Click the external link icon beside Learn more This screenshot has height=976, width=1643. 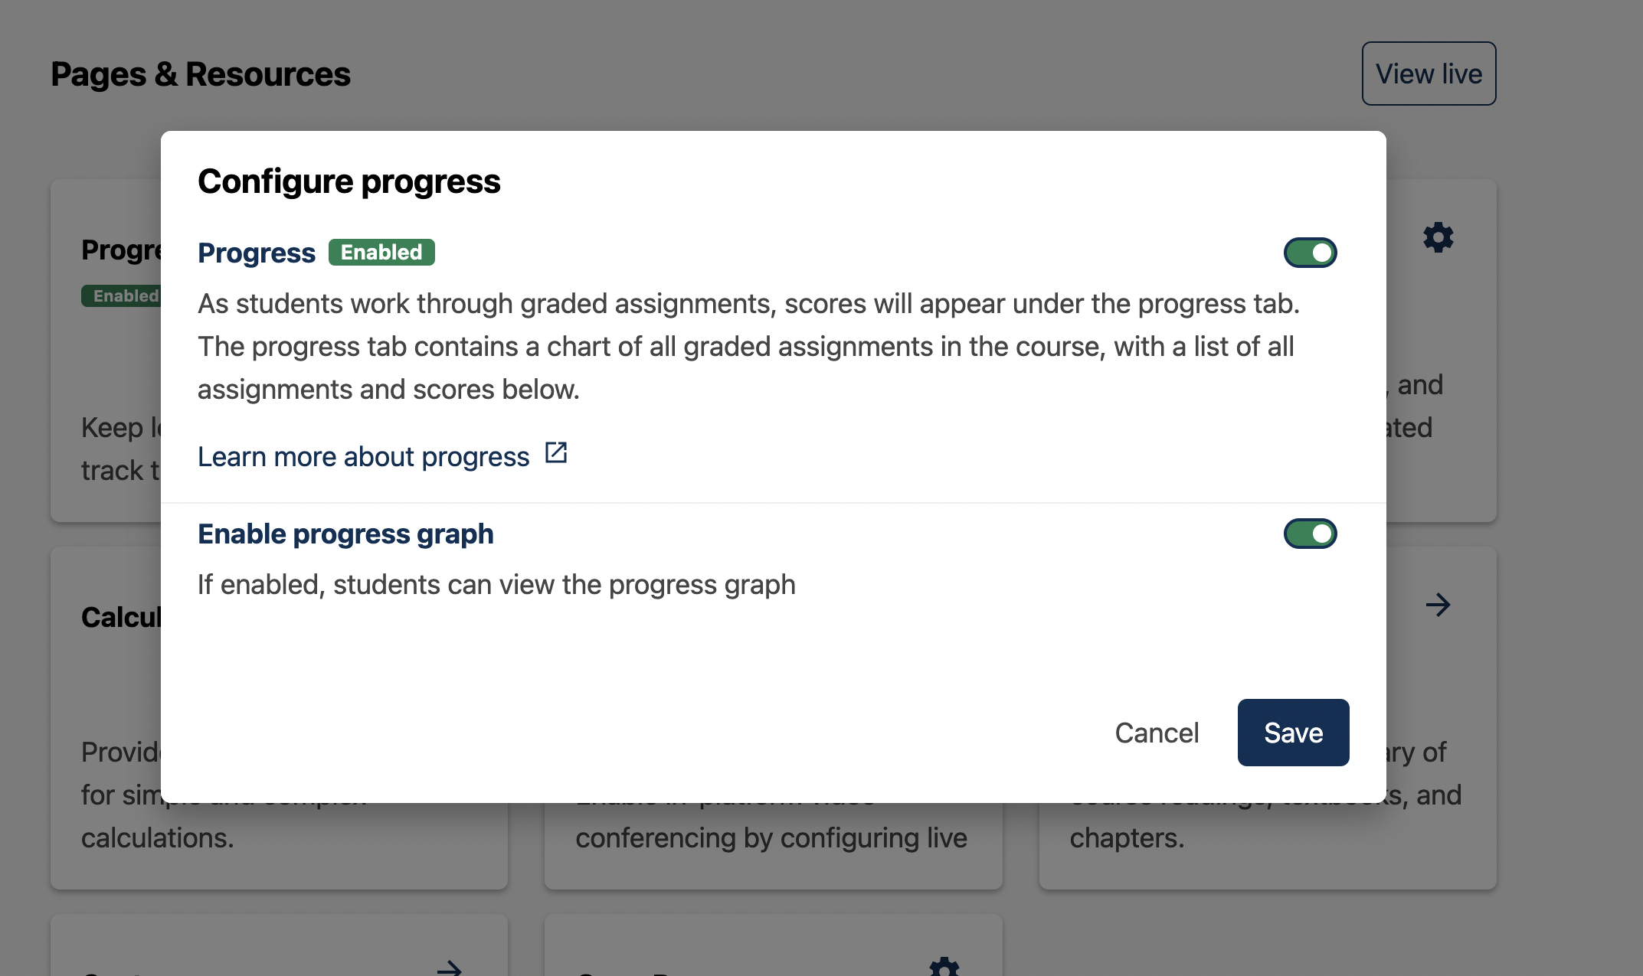point(556,453)
